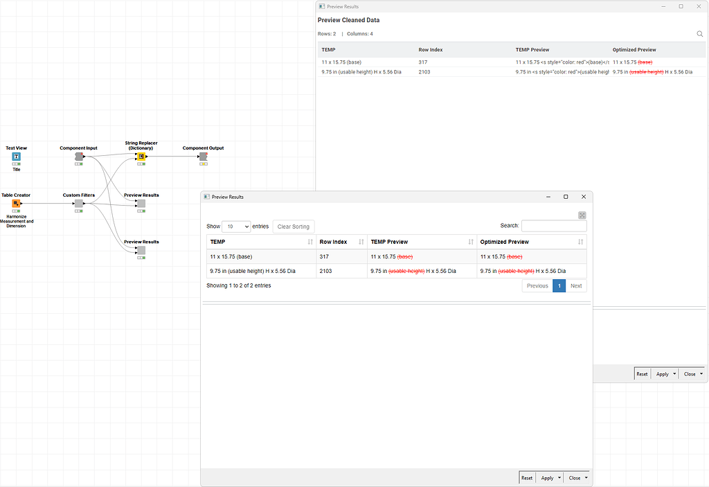Select the Text View node

coord(15,157)
